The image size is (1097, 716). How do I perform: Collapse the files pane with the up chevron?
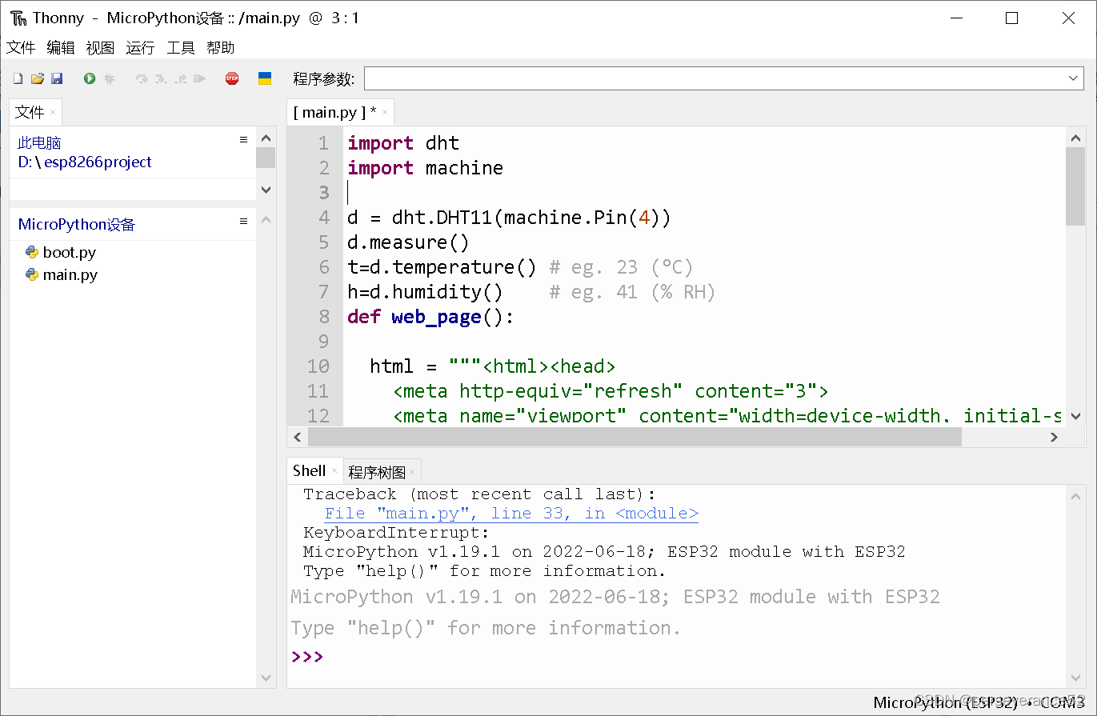[266, 137]
